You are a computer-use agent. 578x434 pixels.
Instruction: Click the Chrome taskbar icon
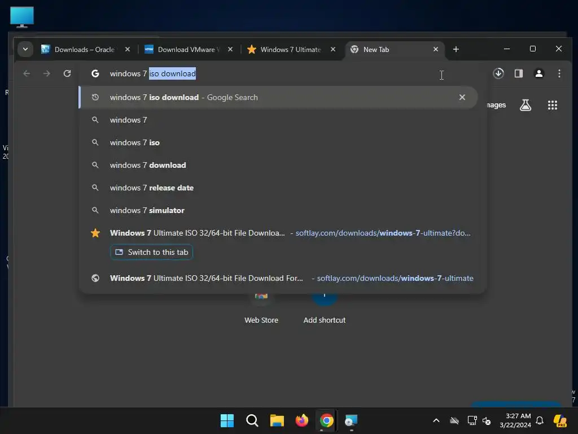click(327, 420)
